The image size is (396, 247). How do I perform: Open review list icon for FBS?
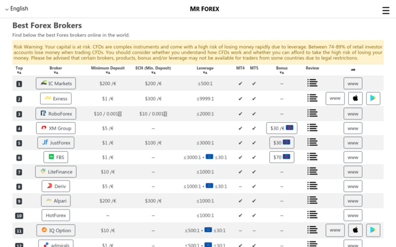click(312, 157)
